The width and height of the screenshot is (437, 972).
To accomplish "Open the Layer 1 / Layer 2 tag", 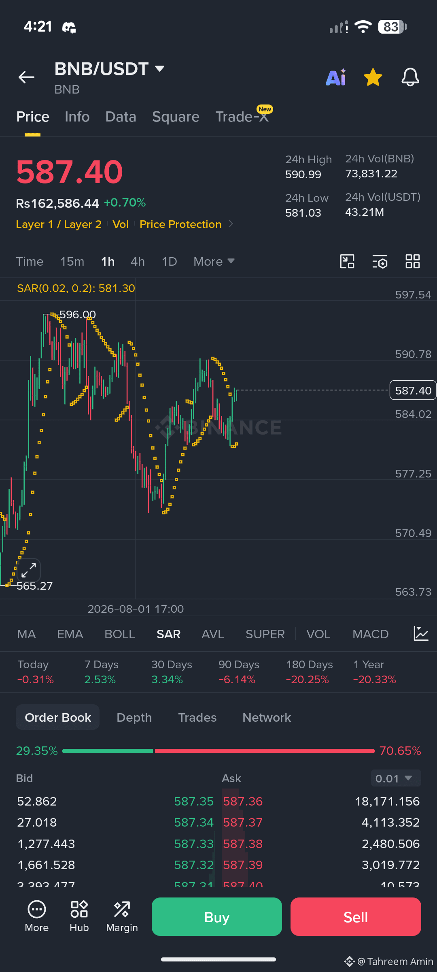I will tap(59, 224).
